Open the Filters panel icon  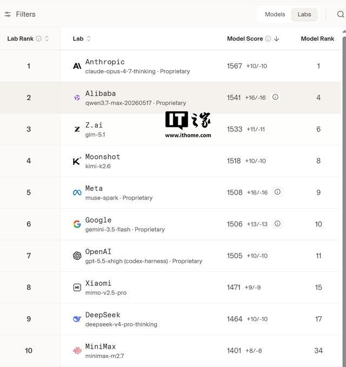[x=8, y=14]
